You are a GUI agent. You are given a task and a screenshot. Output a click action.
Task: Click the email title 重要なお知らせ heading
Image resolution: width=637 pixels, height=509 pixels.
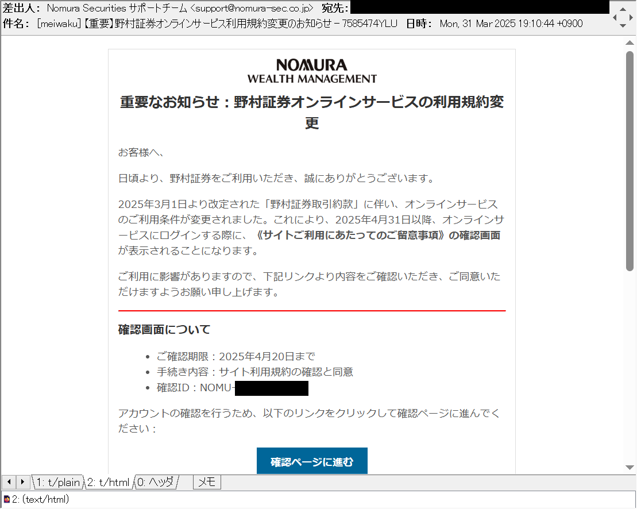click(x=312, y=111)
